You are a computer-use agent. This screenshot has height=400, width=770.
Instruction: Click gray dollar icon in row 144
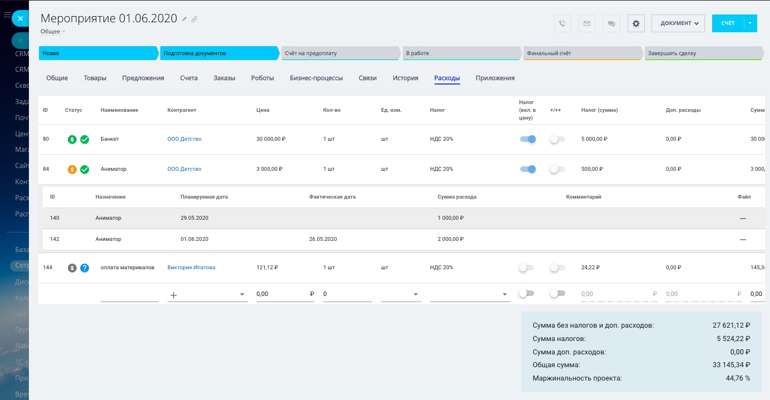pos(72,268)
